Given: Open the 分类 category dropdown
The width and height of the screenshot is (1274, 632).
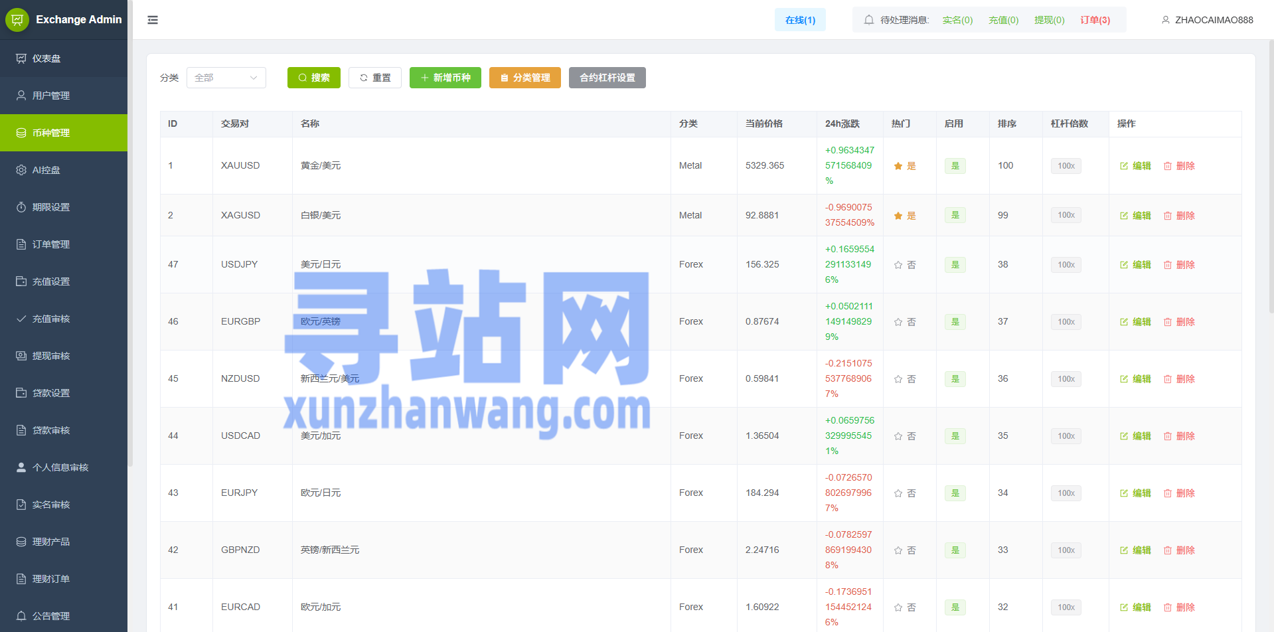Looking at the screenshot, I should tap(226, 78).
